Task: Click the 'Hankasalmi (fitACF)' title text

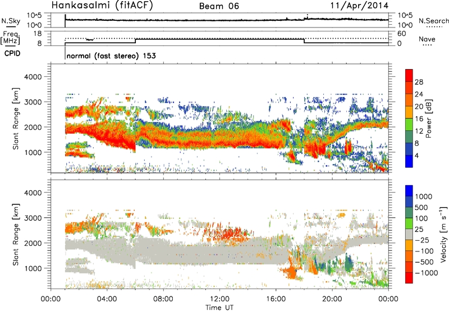Action: point(102,6)
